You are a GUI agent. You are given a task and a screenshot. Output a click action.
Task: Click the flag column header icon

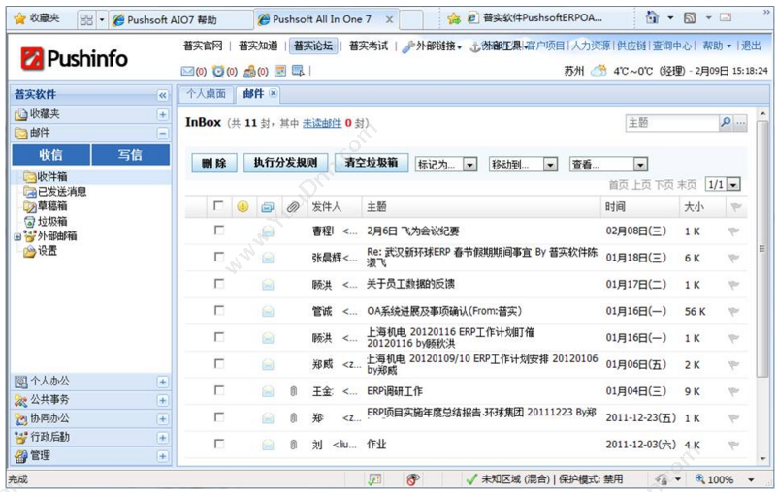click(x=736, y=207)
